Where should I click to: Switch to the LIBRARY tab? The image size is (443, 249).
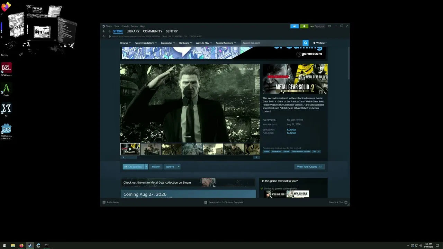[x=133, y=31]
